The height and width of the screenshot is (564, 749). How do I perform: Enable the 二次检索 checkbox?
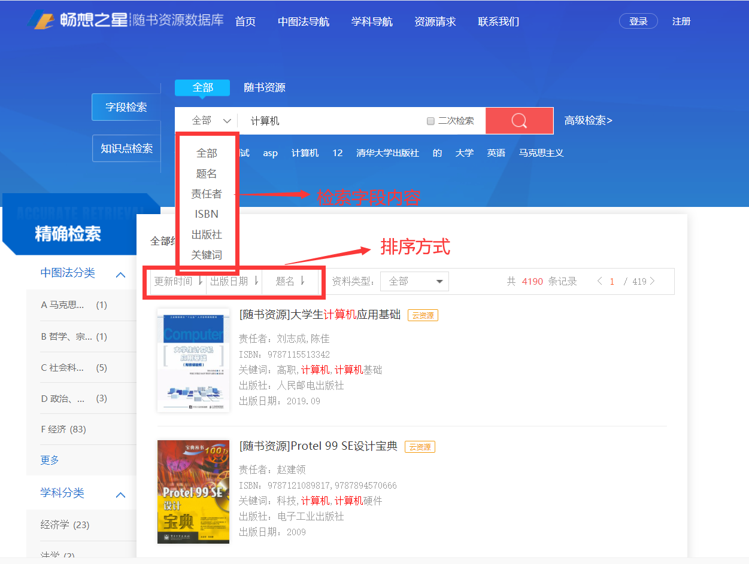[x=430, y=121]
